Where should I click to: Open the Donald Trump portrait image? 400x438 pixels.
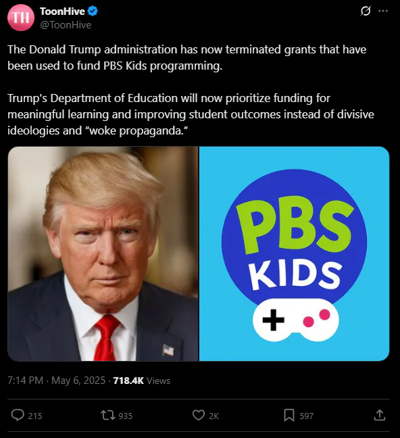coord(103,253)
